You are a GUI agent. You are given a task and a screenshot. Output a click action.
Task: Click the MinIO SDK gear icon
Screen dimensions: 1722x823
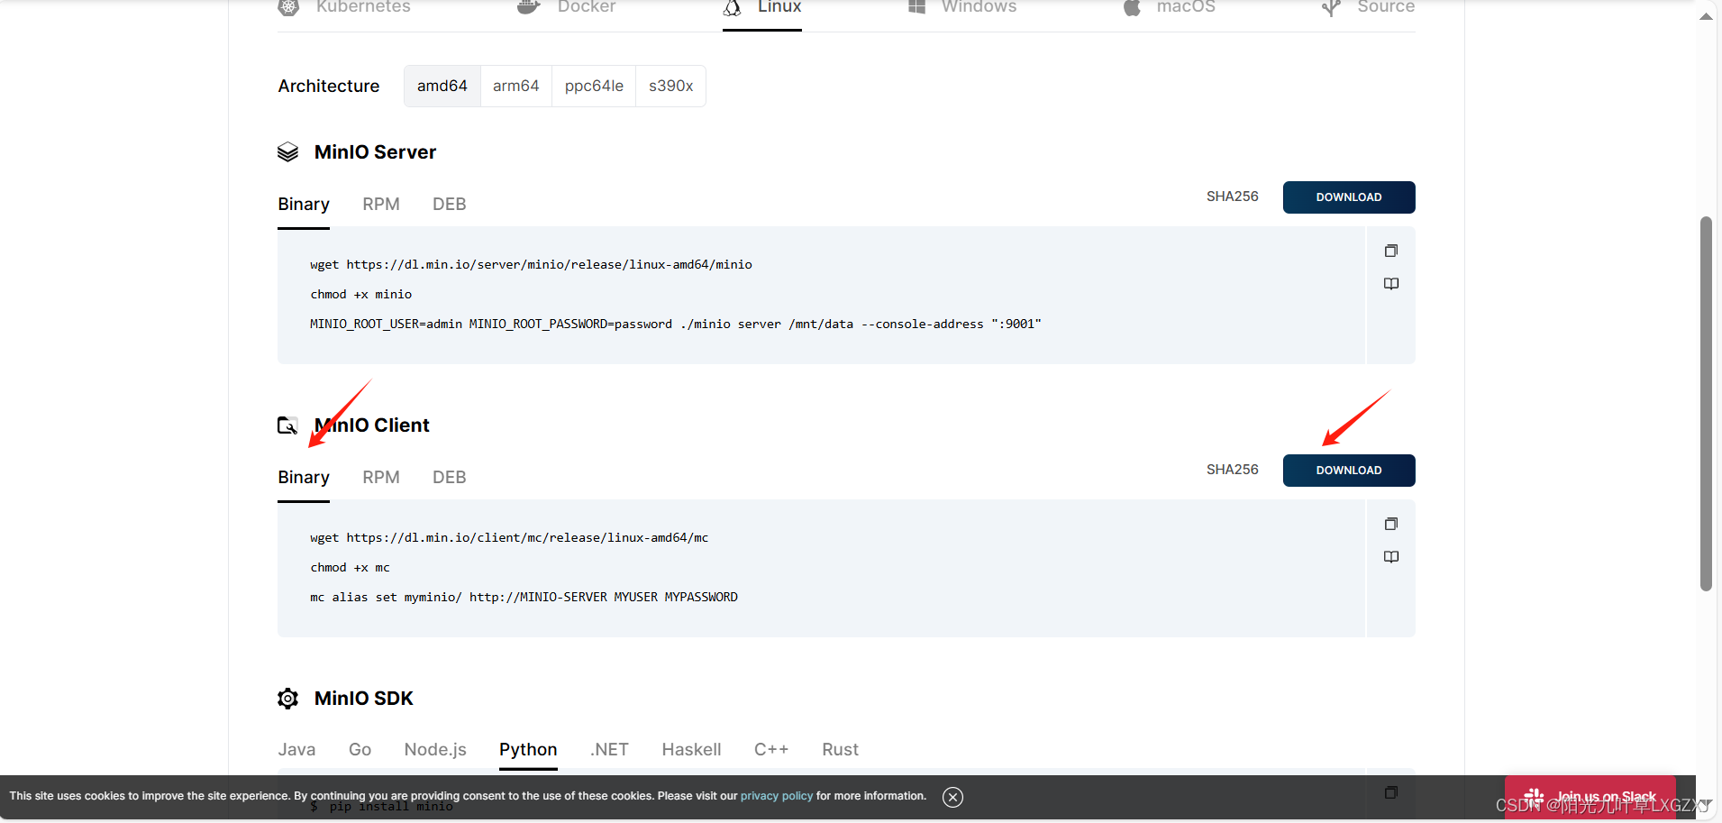pyautogui.click(x=287, y=699)
